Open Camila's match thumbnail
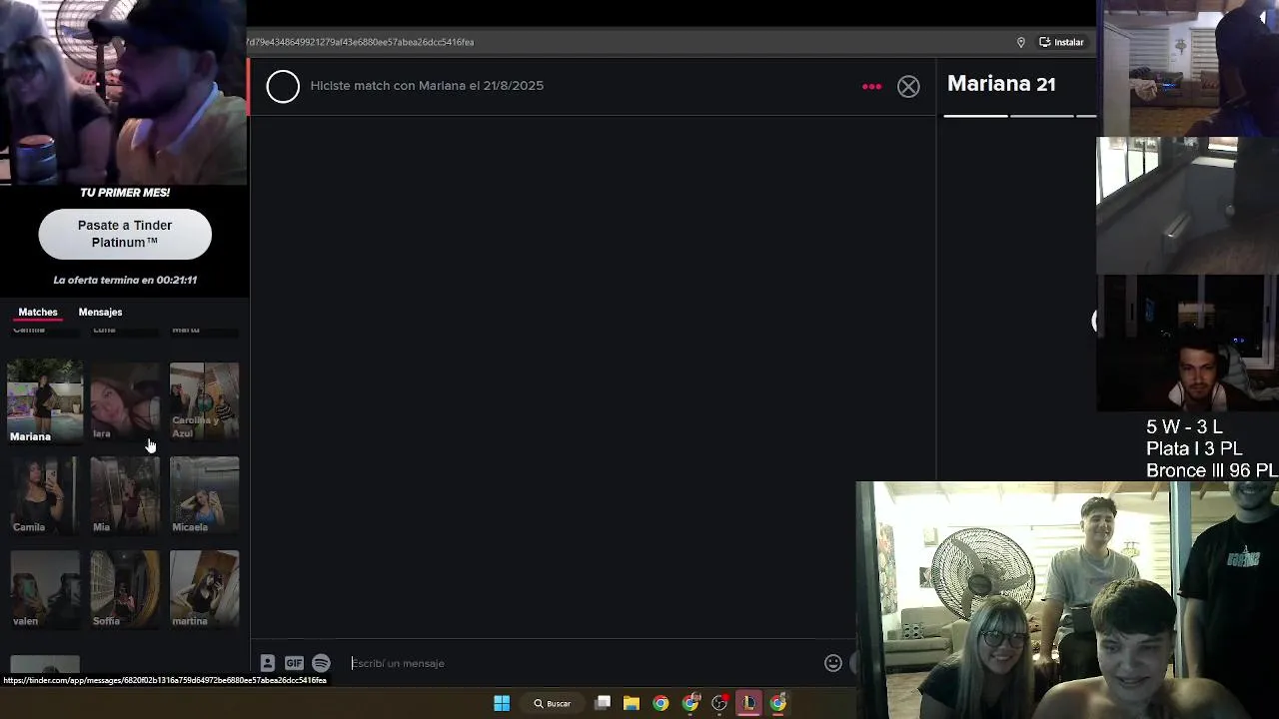The height and width of the screenshot is (719, 1279). click(x=45, y=495)
